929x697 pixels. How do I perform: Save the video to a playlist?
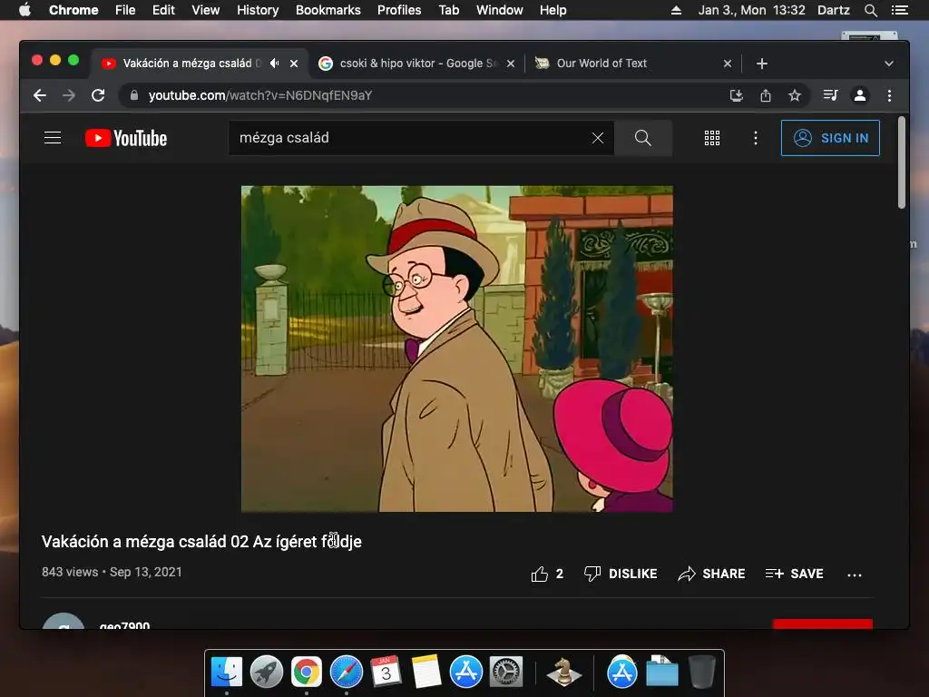(794, 574)
